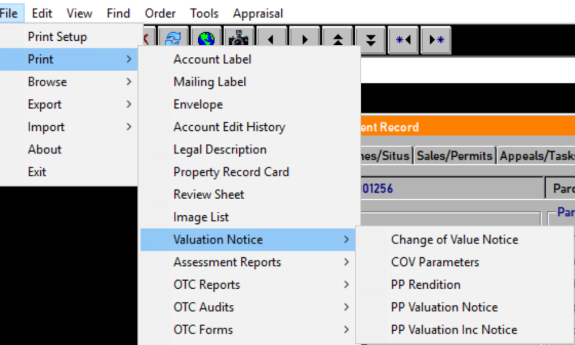Go to next record with right arrow icon

tap(304, 39)
